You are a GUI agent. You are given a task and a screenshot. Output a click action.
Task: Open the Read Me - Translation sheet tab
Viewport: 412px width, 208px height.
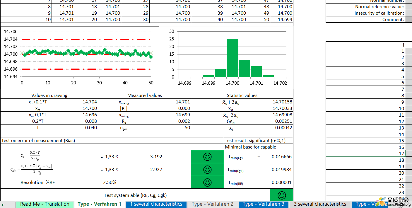click(45, 204)
